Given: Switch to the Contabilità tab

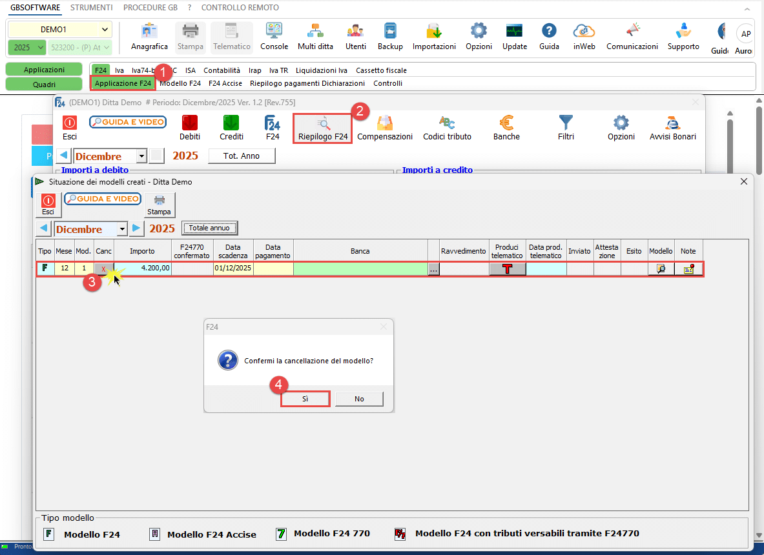Looking at the screenshot, I should [222, 70].
